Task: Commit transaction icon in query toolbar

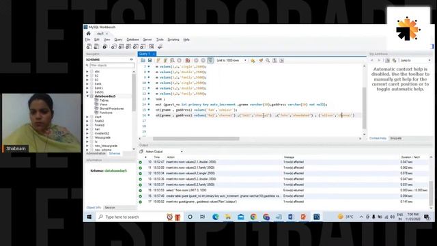Action: coord(196,61)
